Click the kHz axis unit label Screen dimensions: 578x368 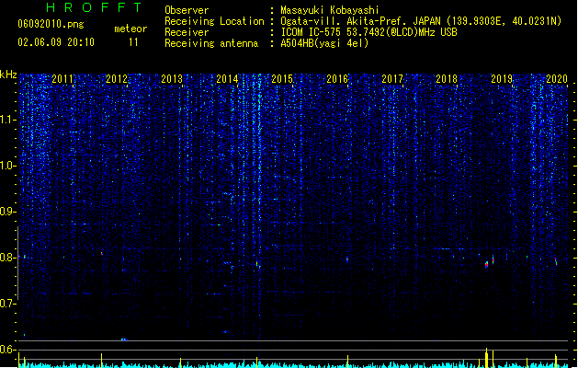pyautogui.click(x=8, y=75)
